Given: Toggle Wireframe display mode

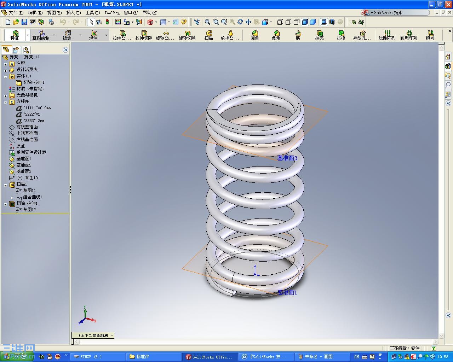Looking at the screenshot, I should point(280,22).
